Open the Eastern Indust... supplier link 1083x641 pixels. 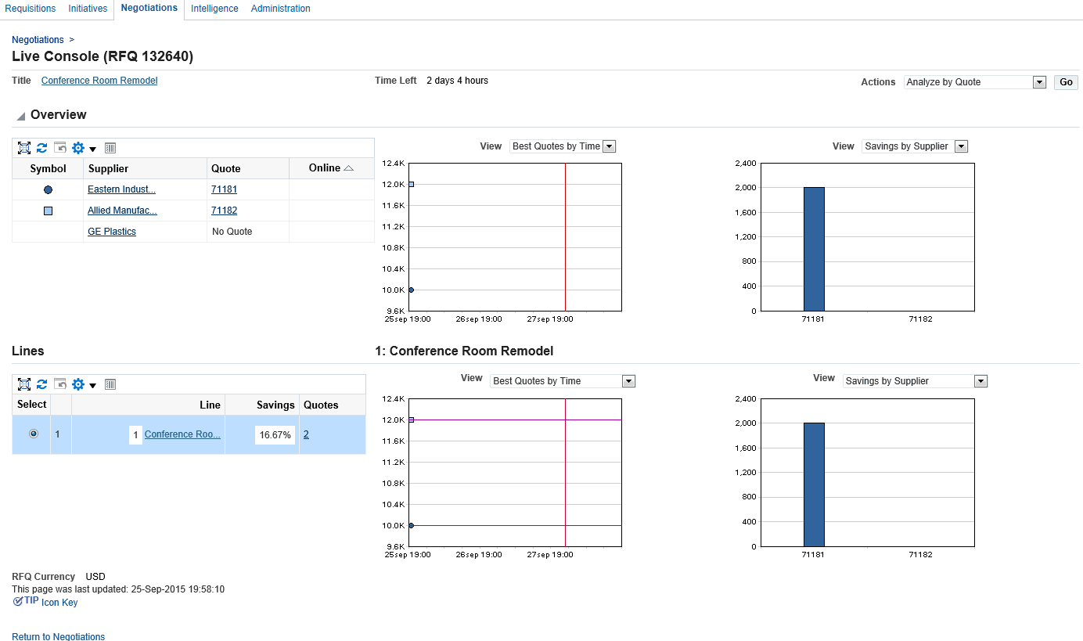point(121,189)
